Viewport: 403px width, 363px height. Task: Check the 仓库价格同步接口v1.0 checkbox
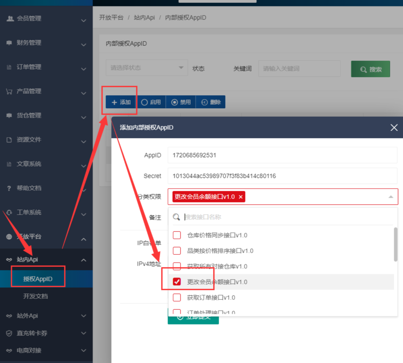(x=177, y=235)
